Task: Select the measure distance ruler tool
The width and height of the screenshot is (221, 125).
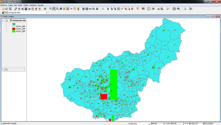Action: pyautogui.click(x=90, y=9)
